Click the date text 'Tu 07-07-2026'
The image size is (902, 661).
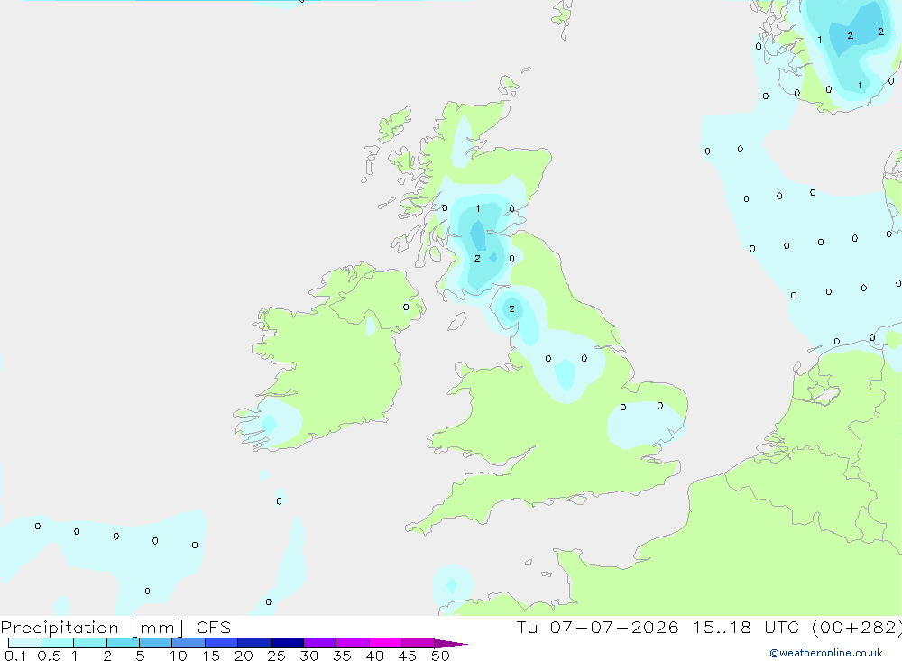(597, 628)
